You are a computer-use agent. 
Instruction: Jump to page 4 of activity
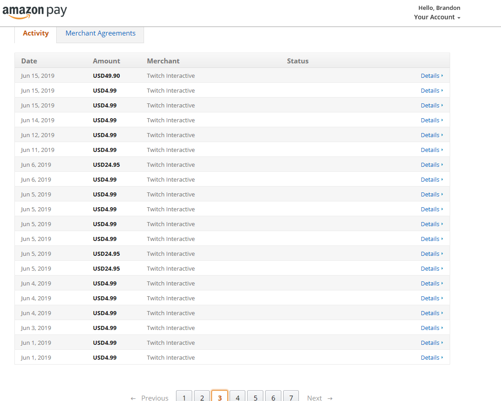pos(237,397)
